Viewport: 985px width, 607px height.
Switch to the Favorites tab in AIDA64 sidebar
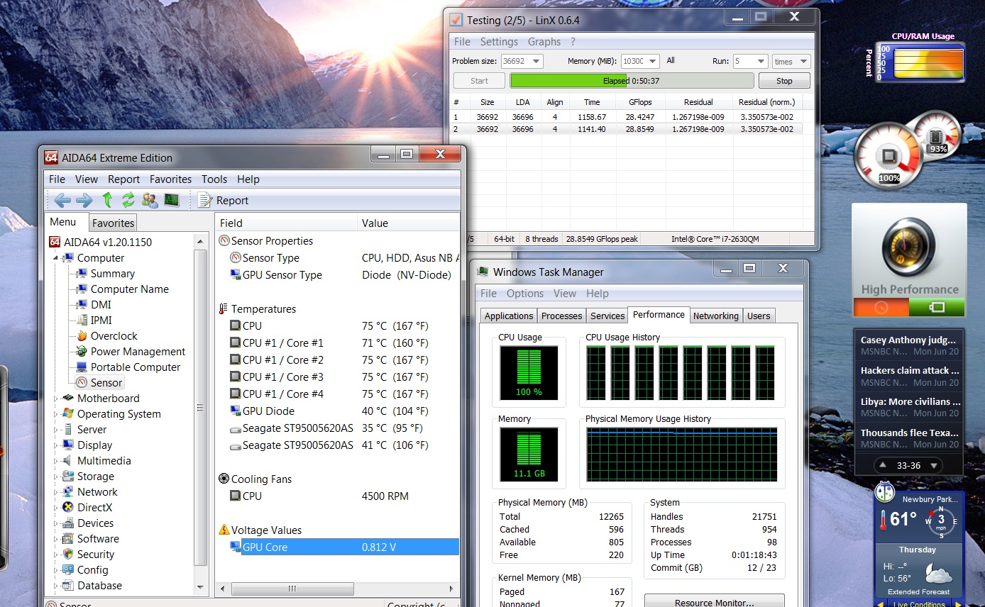click(x=113, y=223)
